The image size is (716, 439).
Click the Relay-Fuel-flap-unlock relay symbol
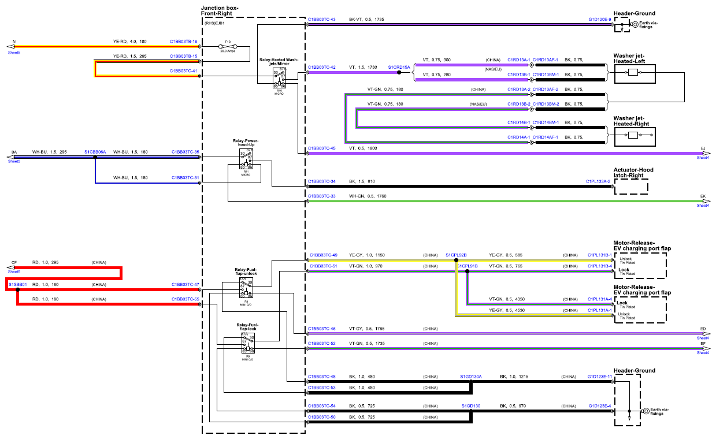pyautogui.click(x=246, y=288)
